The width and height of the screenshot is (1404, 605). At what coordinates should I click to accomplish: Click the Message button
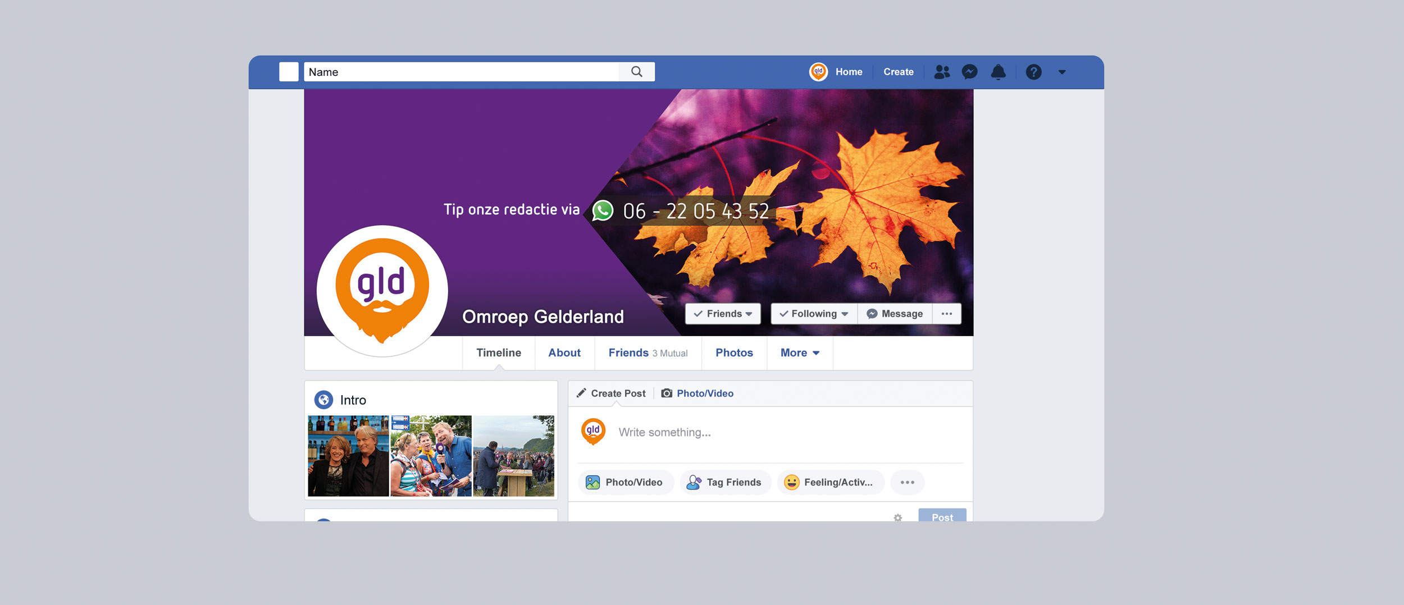pyautogui.click(x=895, y=314)
